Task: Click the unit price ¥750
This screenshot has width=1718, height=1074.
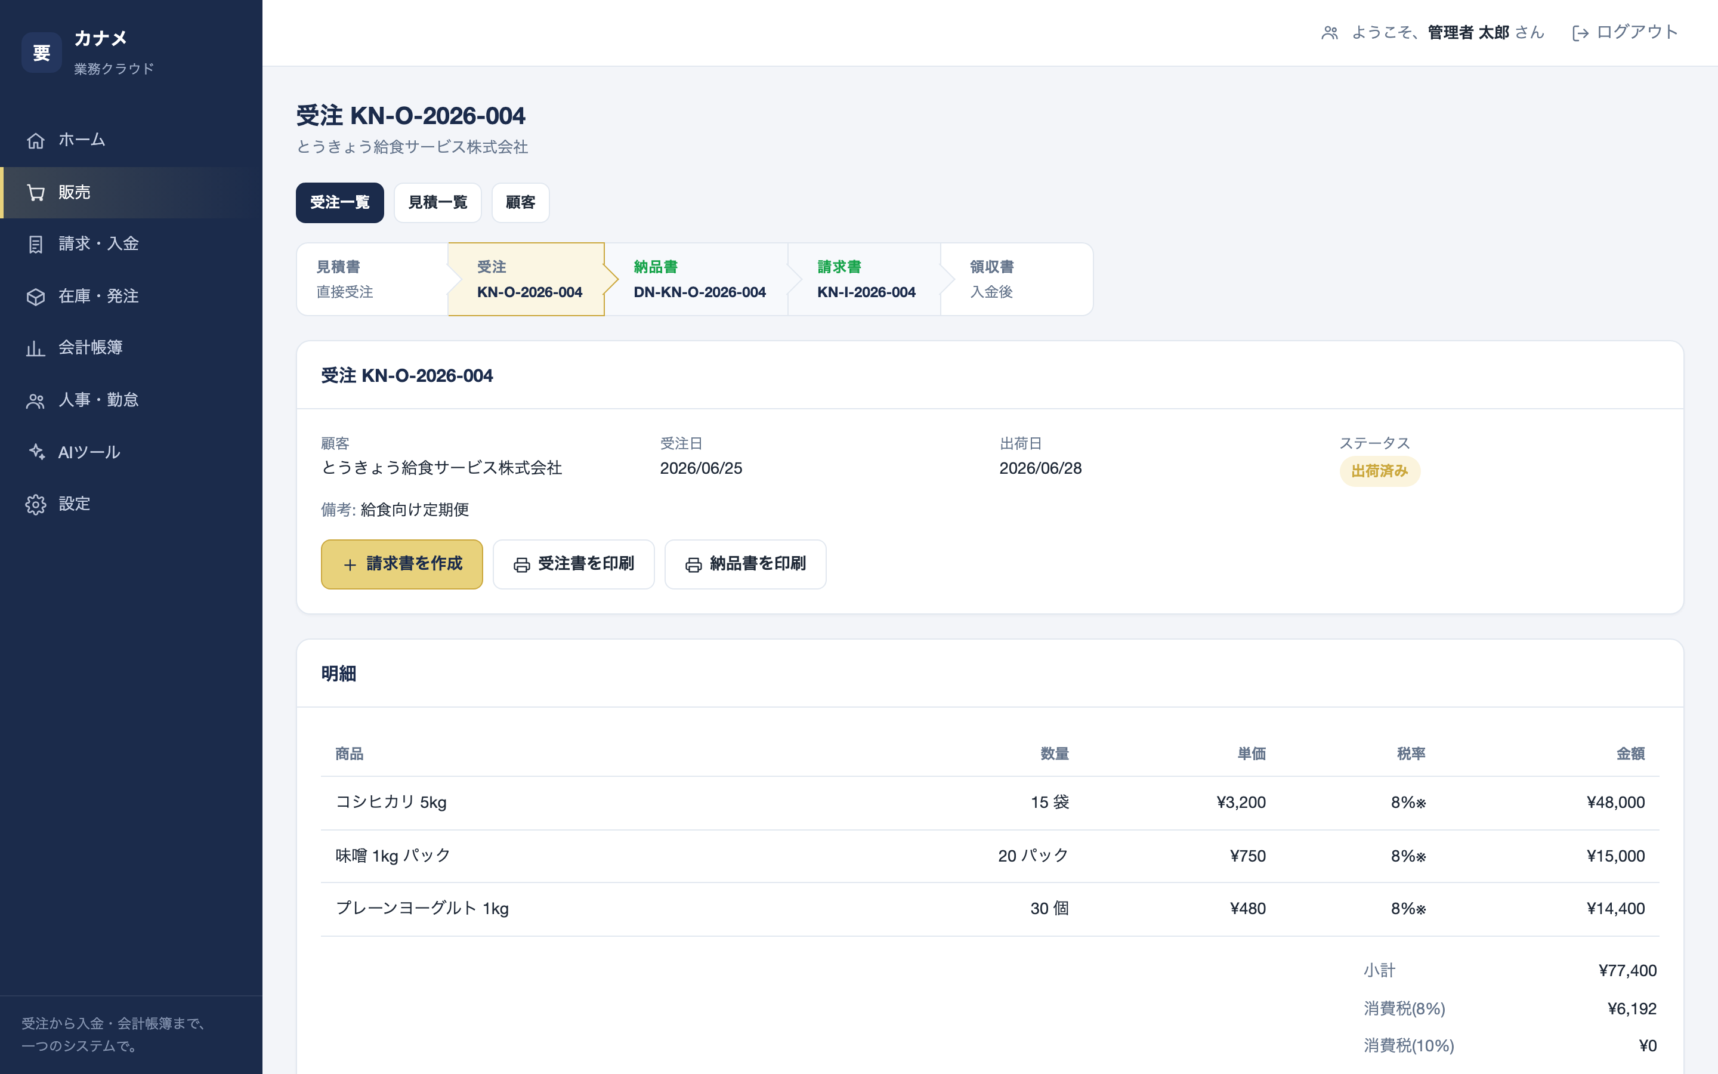Action: (1248, 856)
